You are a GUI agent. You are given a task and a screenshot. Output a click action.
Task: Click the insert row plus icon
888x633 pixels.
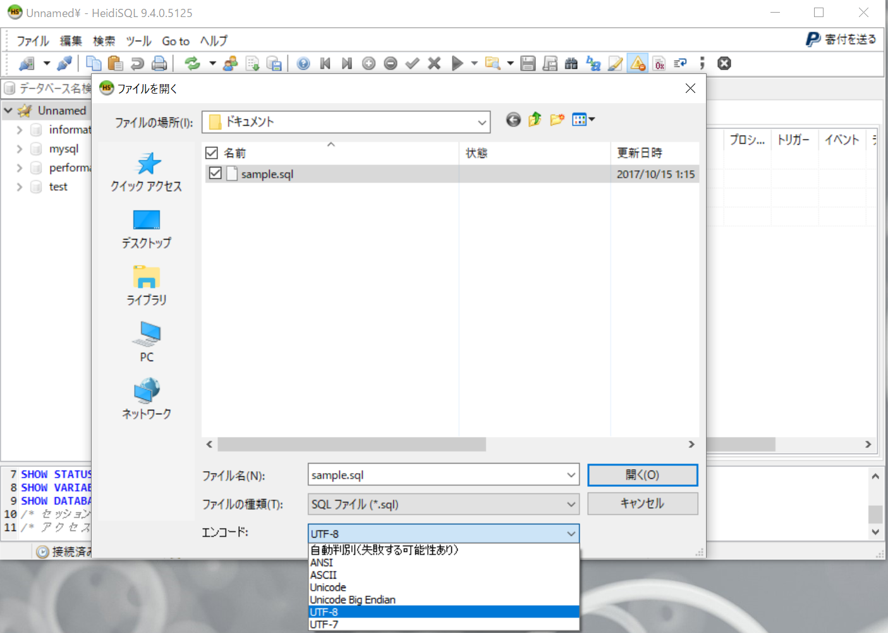click(369, 63)
